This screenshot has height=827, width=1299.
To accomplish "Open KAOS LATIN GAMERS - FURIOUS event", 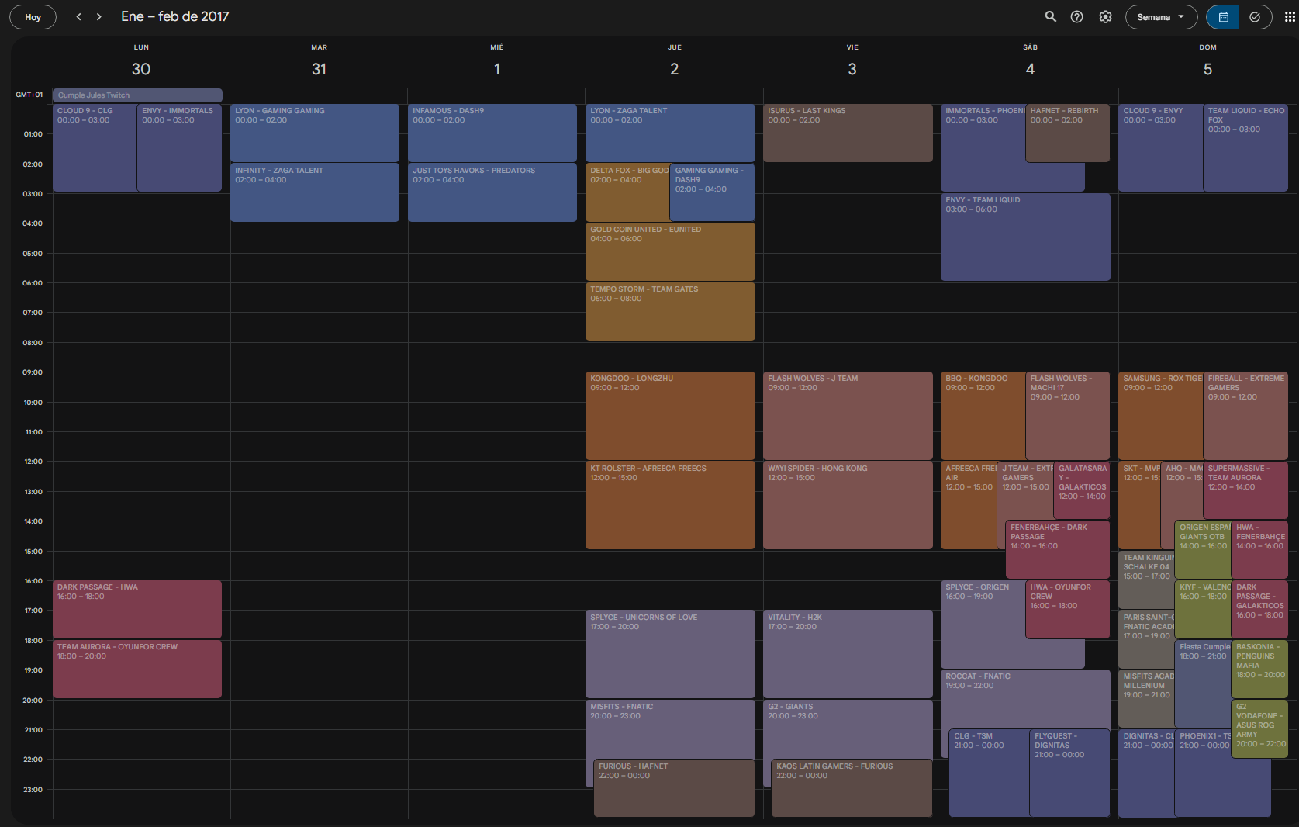I will point(852,788).
